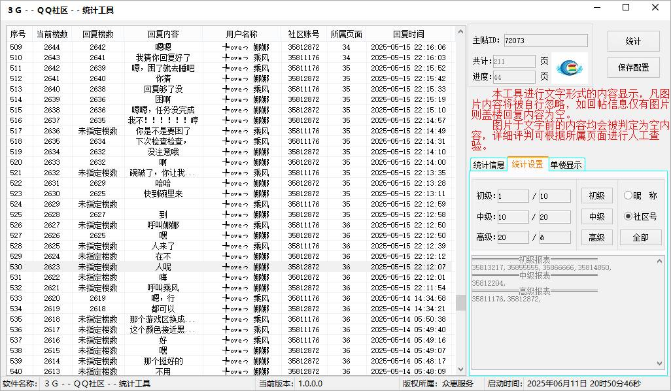
Task: Click the 统计 button
Action: coord(633,41)
